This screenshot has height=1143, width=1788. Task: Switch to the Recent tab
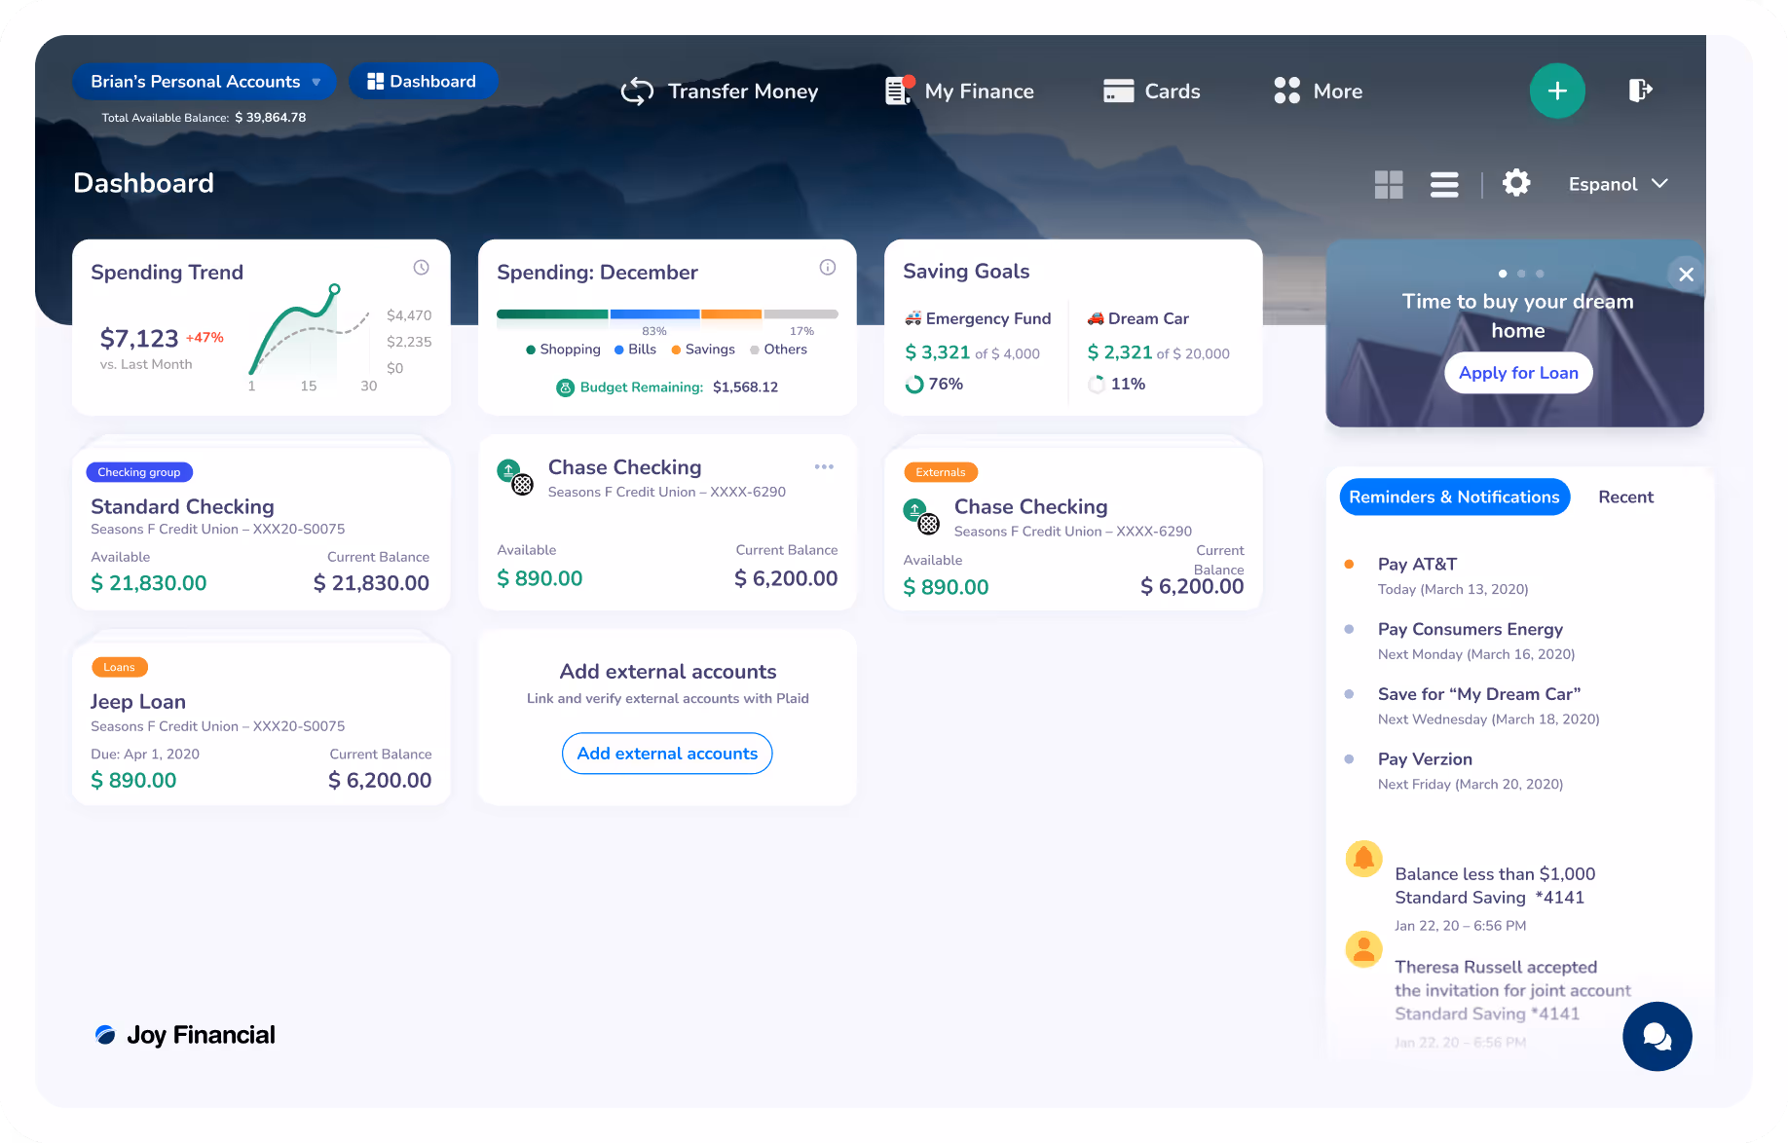point(1625,497)
